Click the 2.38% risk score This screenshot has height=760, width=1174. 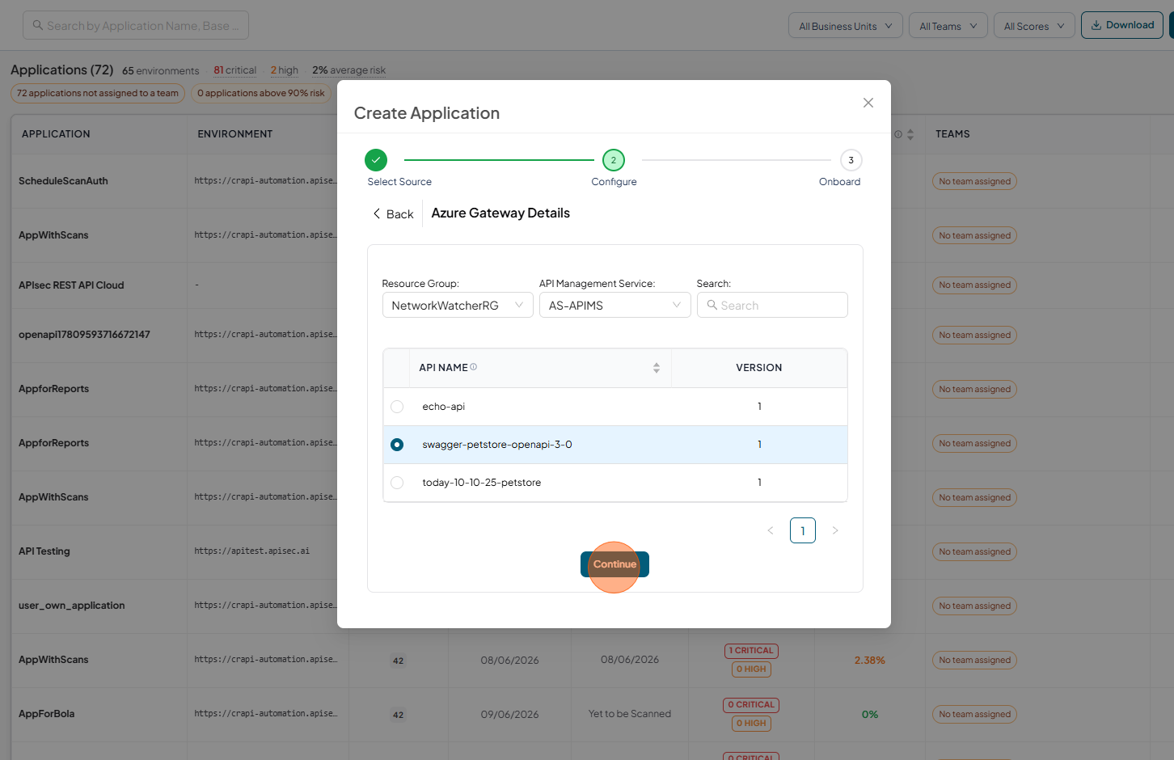(870, 661)
